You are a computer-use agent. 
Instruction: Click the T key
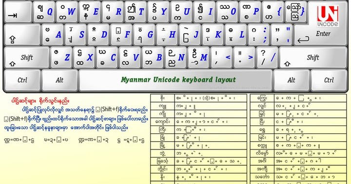pos(136,12)
